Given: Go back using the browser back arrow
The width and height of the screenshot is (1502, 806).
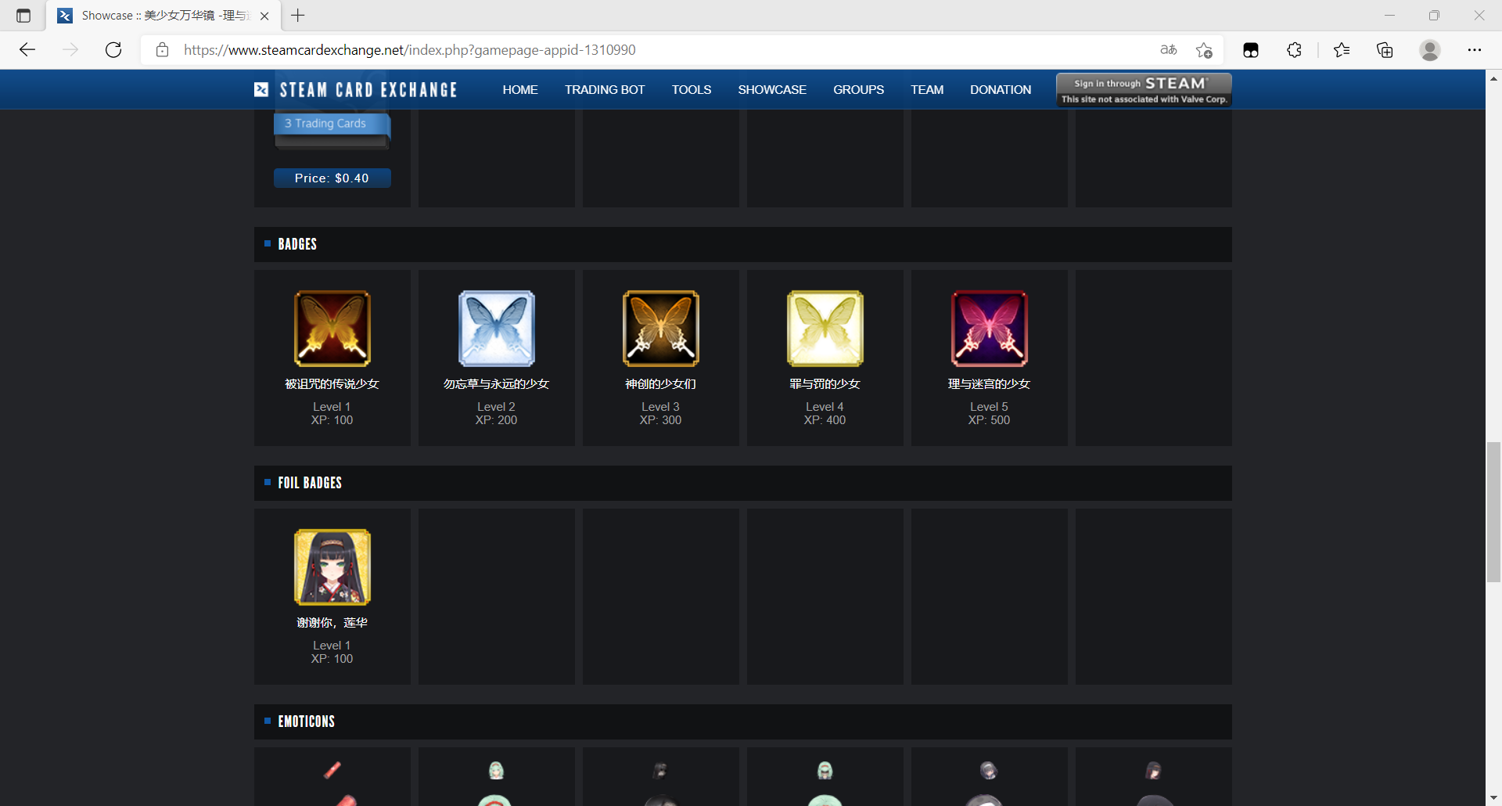Looking at the screenshot, I should tap(27, 50).
